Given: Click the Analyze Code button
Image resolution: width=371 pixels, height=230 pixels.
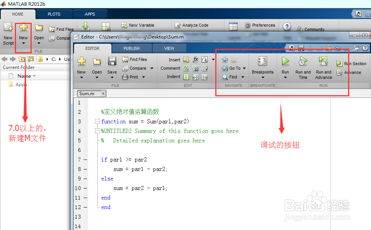Looking at the screenshot, I should 192,25.
